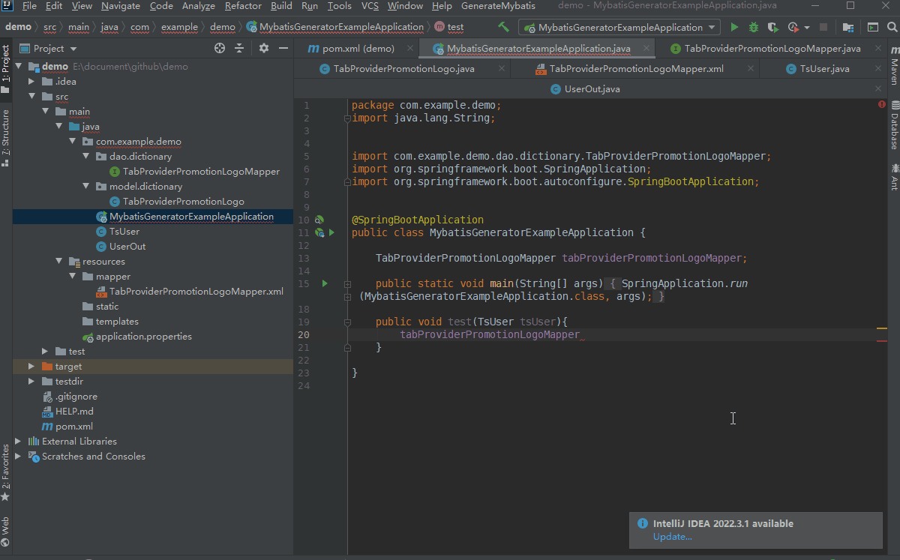This screenshot has width=900, height=560.
Task: Expand the testdir folder
Action: click(x=32, y=382)
